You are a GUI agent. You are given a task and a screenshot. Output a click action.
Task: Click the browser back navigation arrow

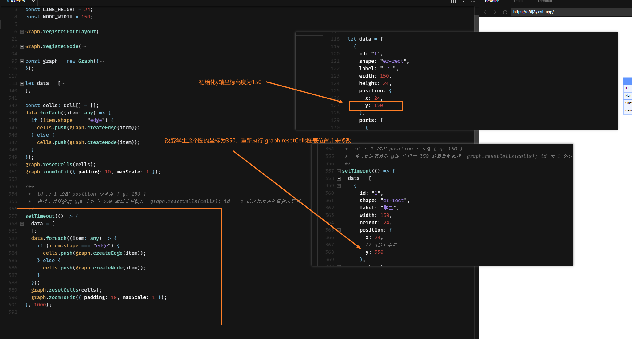tap(485, 12)
